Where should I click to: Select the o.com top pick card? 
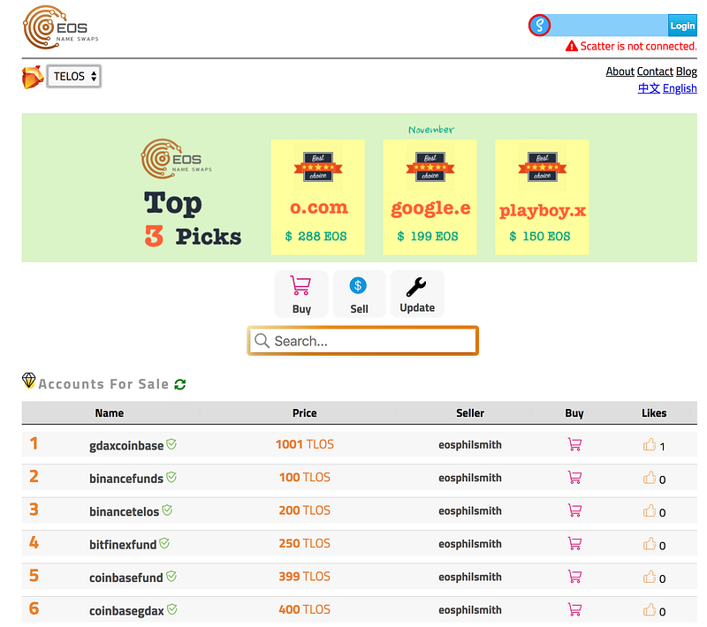pos(318,197)
